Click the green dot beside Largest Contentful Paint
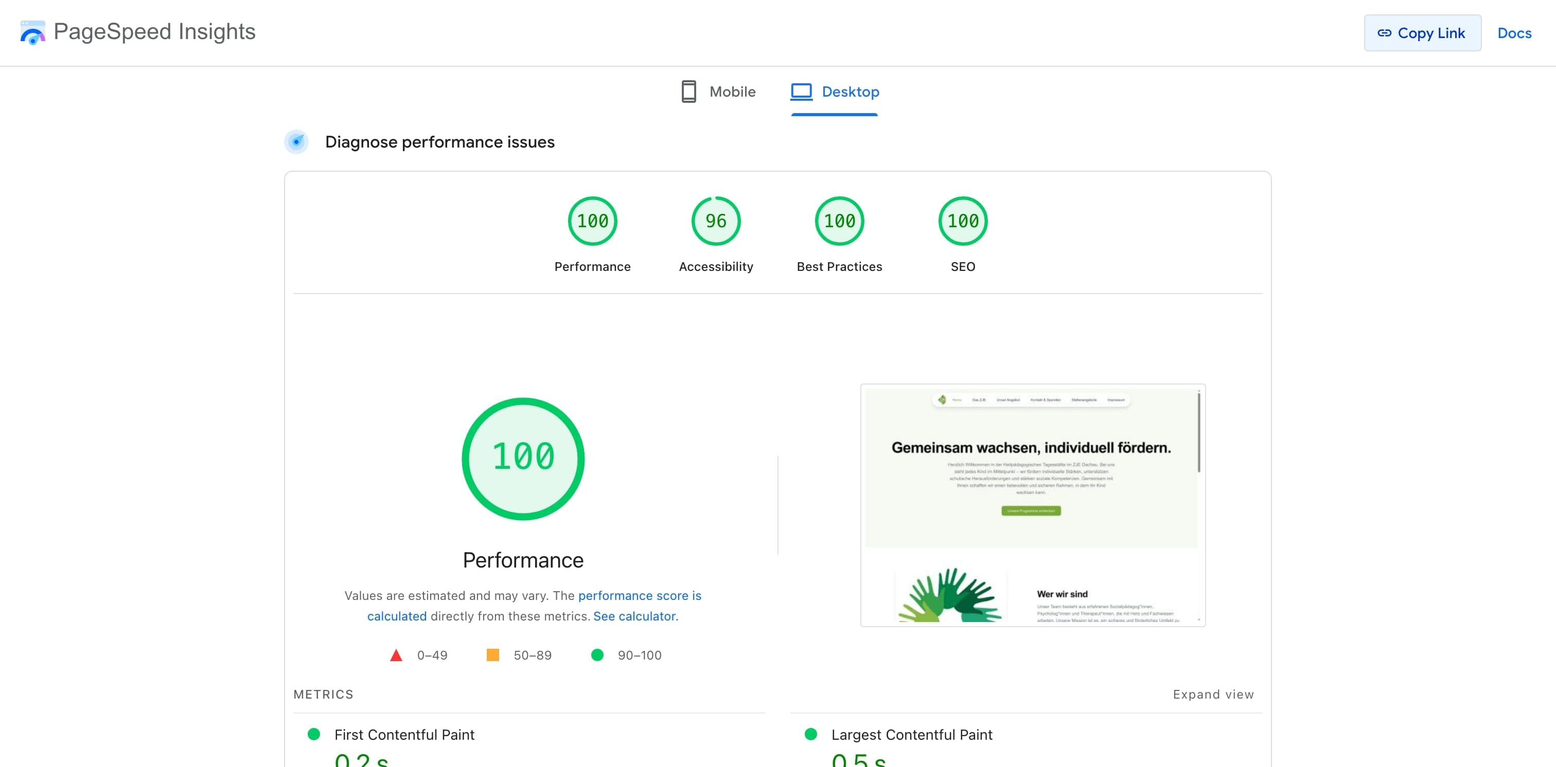 810,735
